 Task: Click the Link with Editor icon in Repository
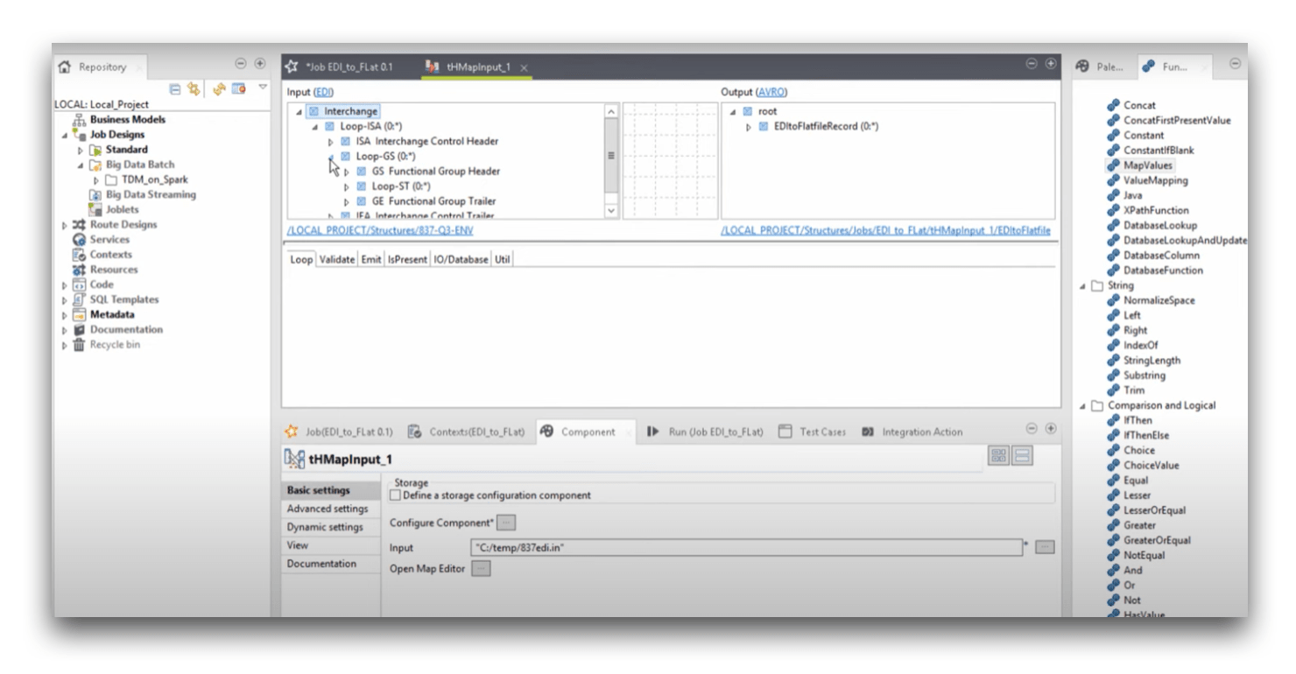pos(193,89)
